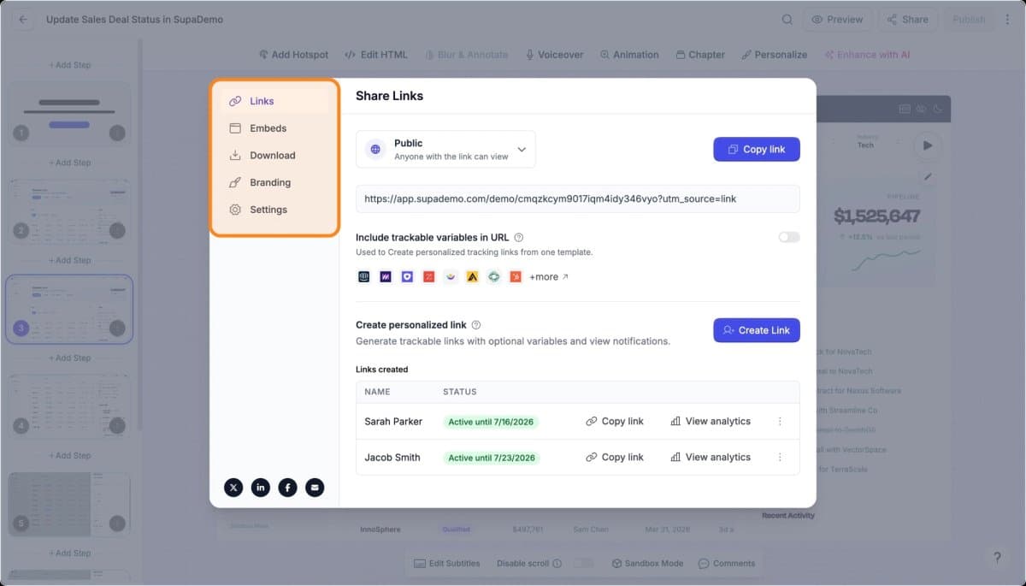This screenshot has height=586, width=1026.
Task: Copy link for Jacob Smith
Action: tap(615, 457)
